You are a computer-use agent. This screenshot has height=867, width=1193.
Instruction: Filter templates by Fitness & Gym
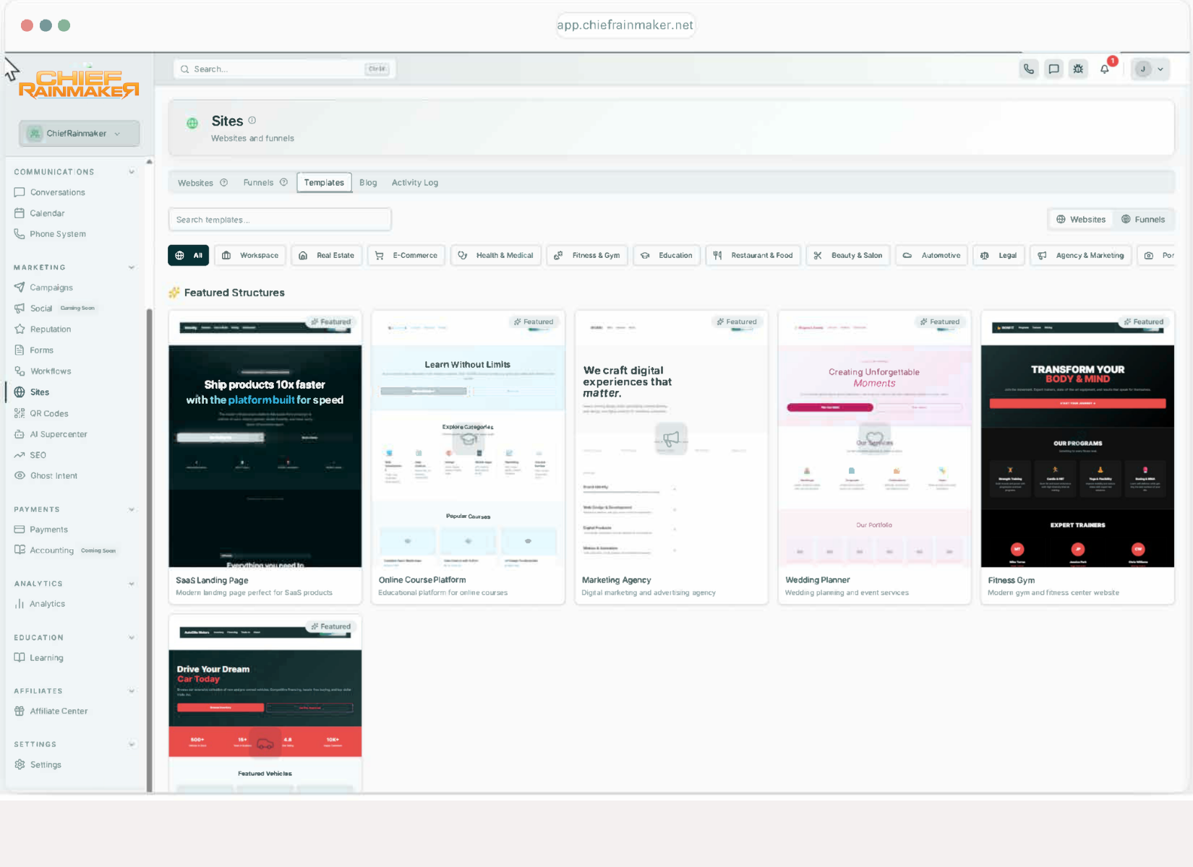pyautogui.click(x=587, y=256)
